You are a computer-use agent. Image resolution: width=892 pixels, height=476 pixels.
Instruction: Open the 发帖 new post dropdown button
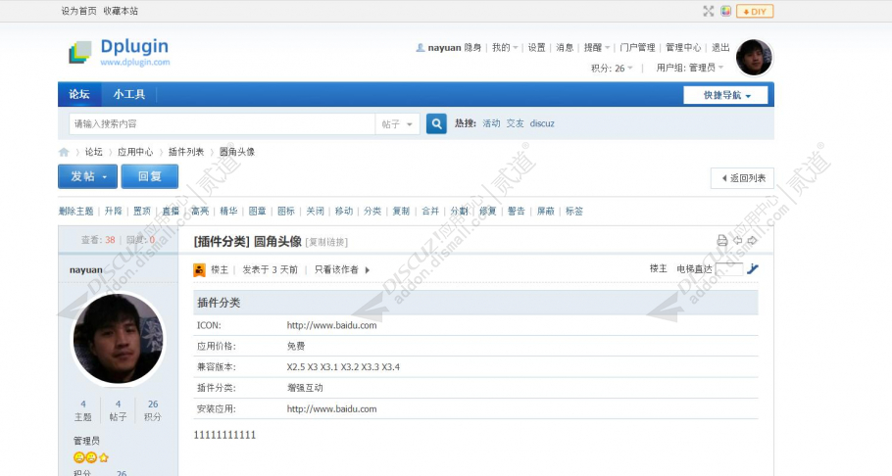pos(87,176)
